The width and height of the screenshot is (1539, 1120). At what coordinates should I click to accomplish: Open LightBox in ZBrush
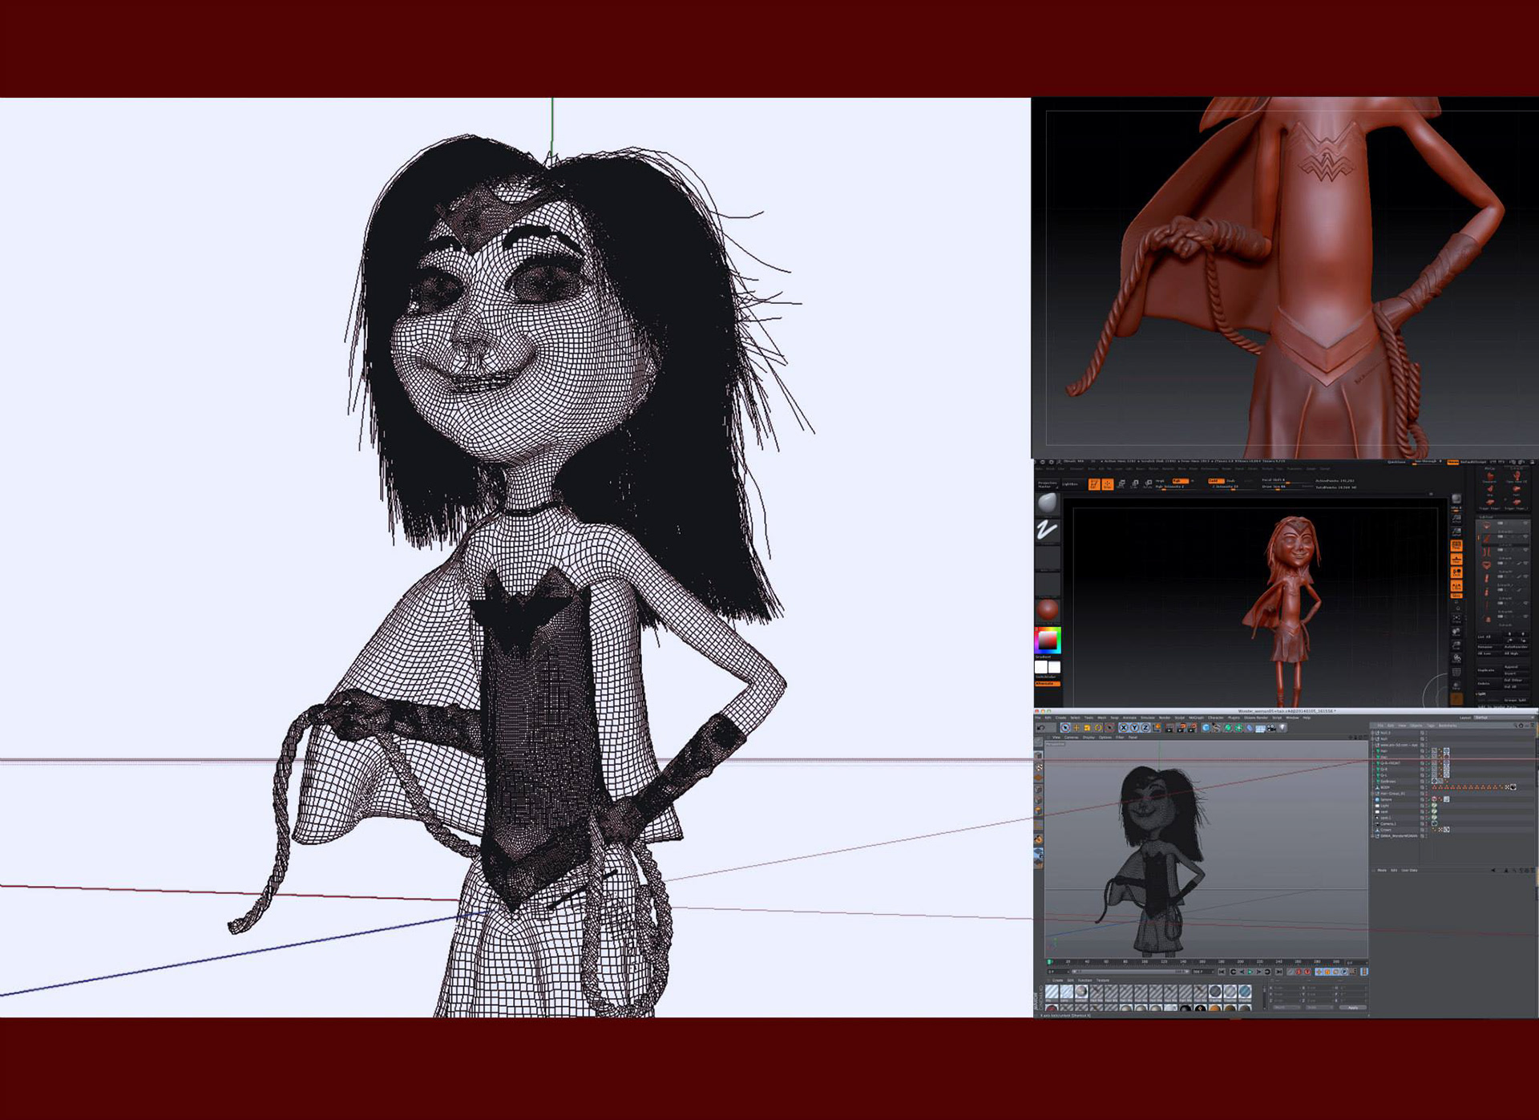pos(1070,484)
